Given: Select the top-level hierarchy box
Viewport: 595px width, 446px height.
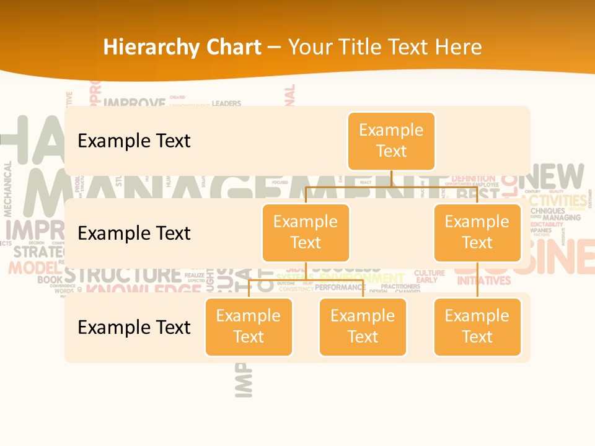Looking at the screenshot, I should click(391, 141).
